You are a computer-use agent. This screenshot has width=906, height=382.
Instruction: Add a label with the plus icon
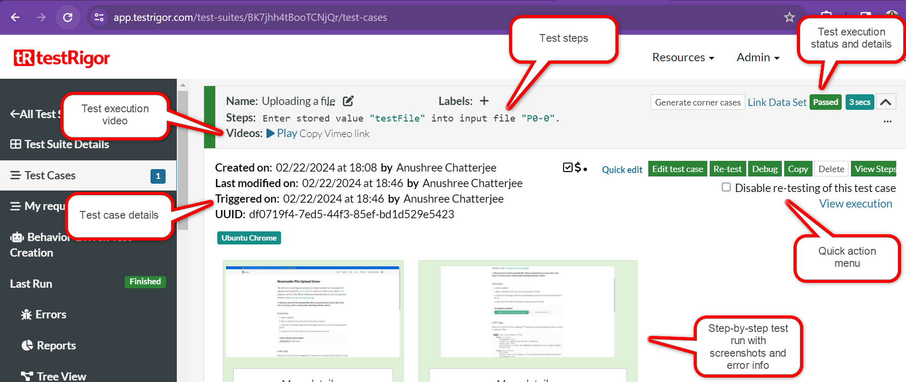(484, 101)
